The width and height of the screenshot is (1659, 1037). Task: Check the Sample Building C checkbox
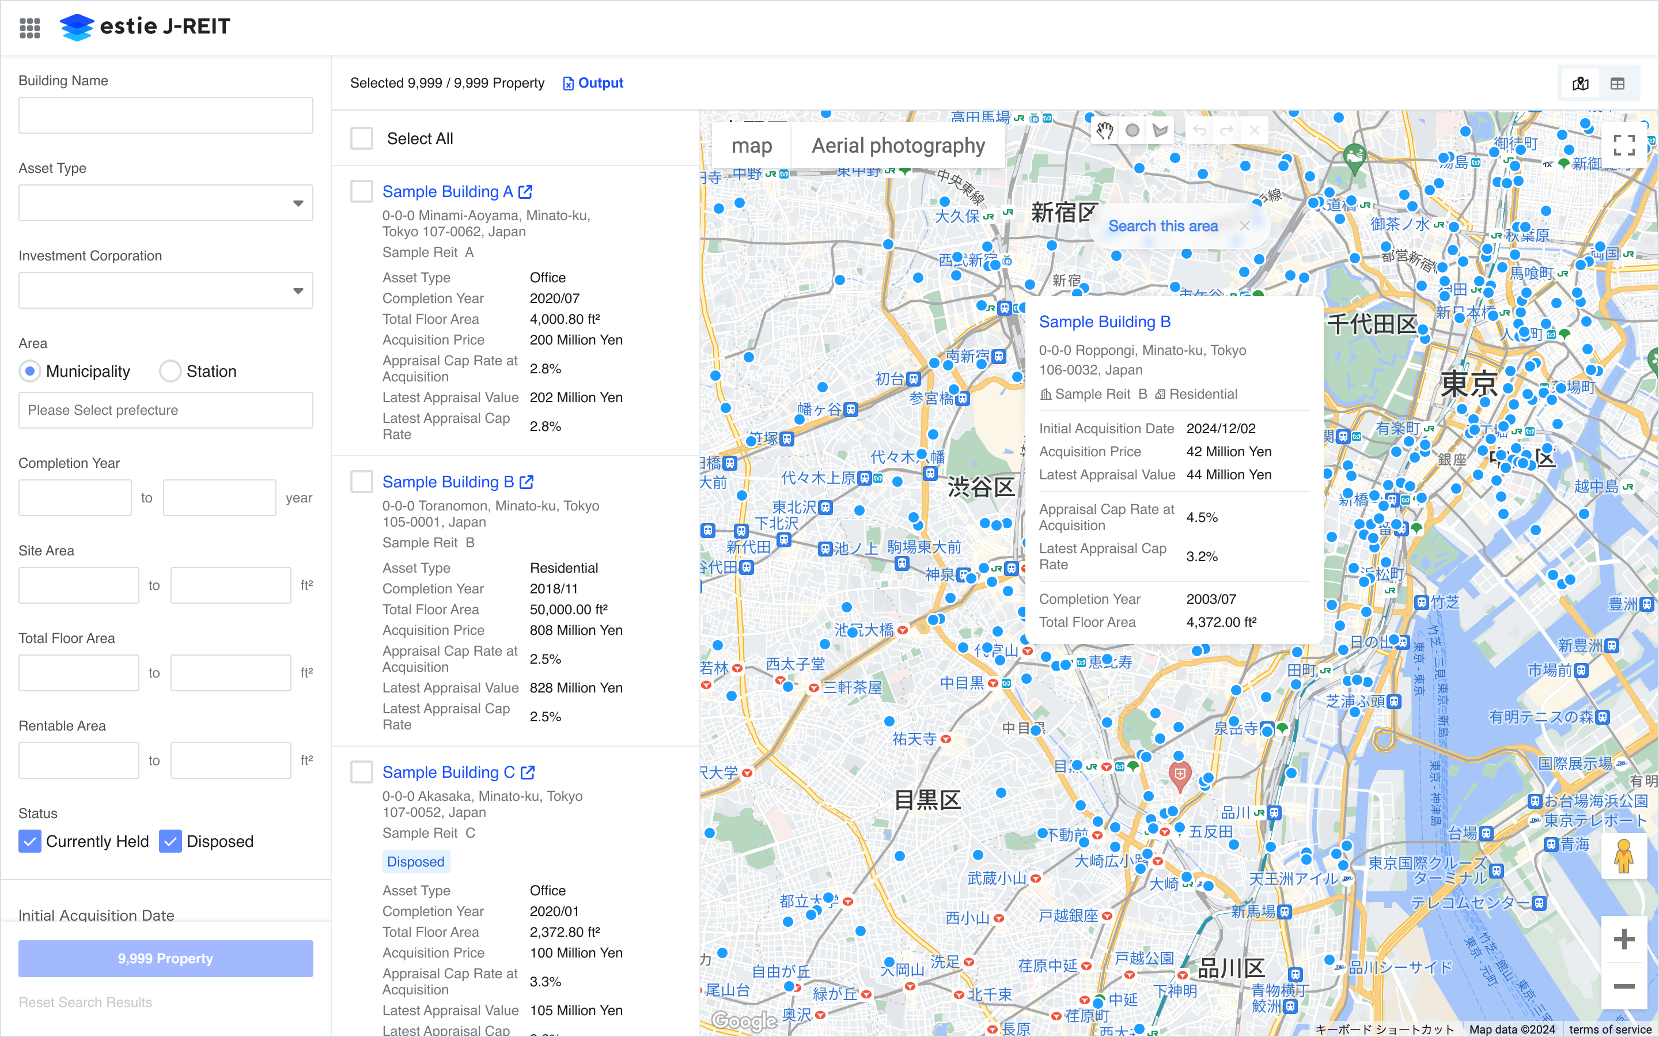pyautogui.click(x=362, y=771)
